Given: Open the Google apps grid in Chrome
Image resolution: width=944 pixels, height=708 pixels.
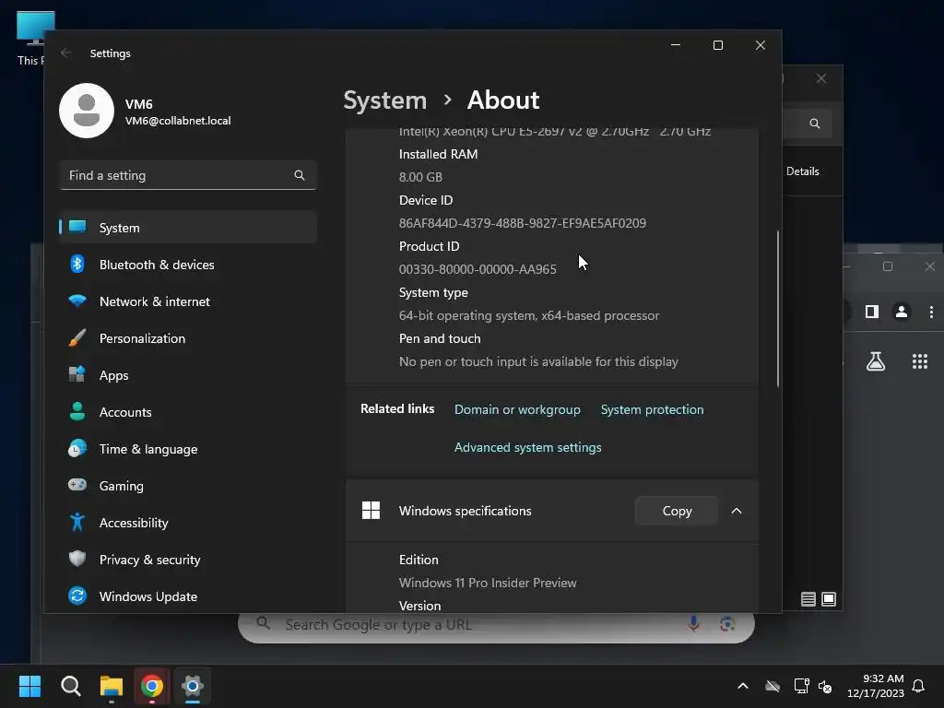Looking at the screenshot, I should [919, 361].
